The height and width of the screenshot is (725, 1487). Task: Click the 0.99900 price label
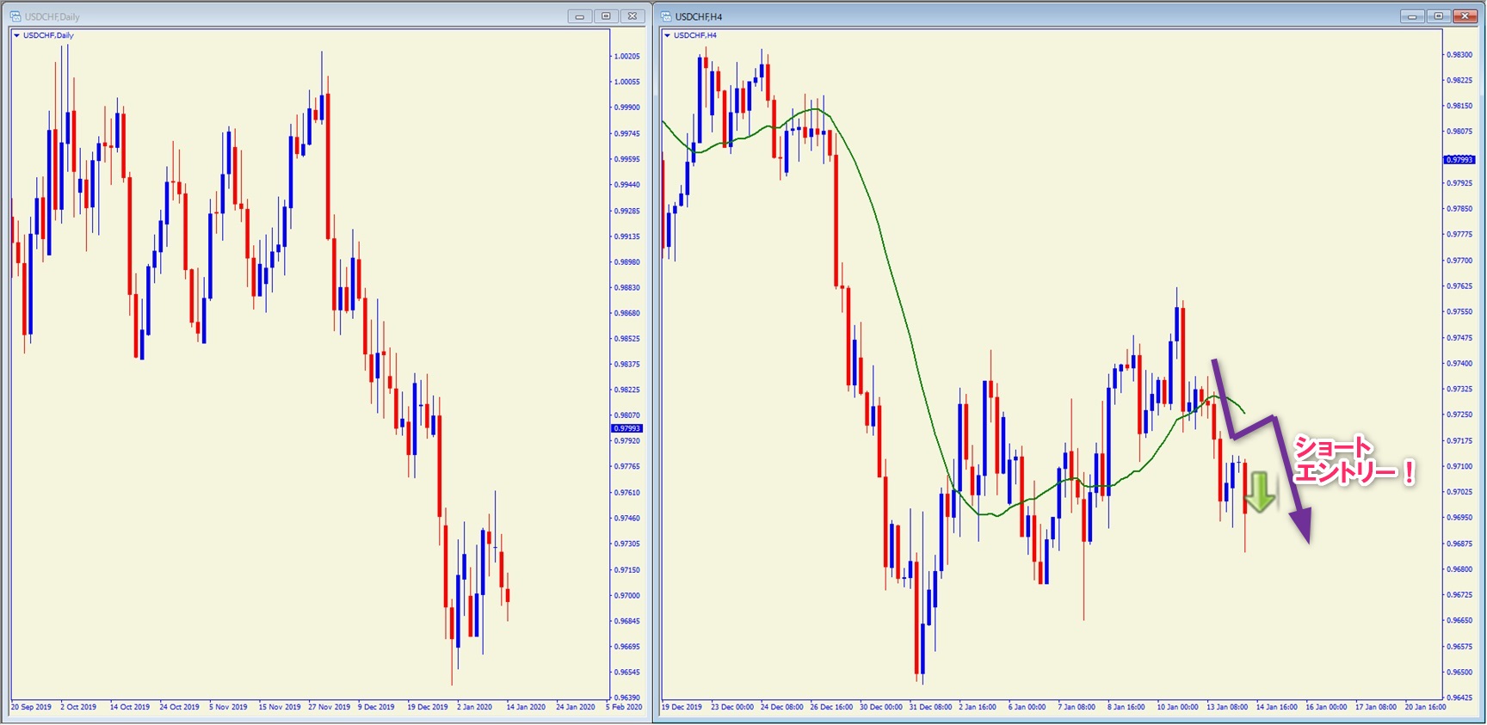click(626, 108)
